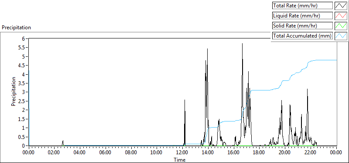Click the Total Rate black line sample icon
349x163 pixels.
tap(341, 6)
